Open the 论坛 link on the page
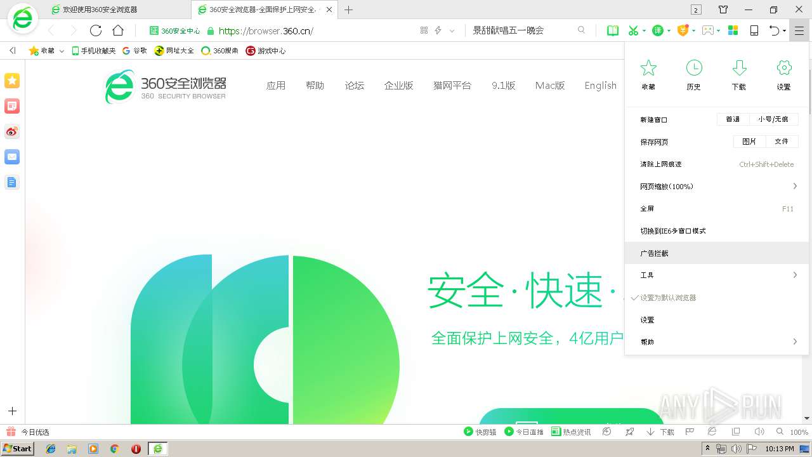The width and height of the screenshot is (812, 457). [355, 86]
